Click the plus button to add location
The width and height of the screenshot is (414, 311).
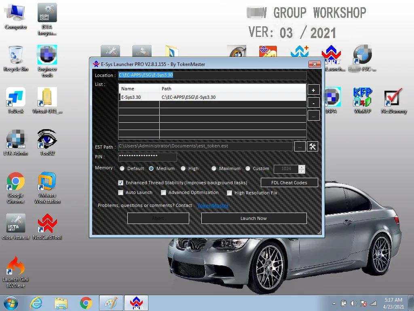(313, 90)
